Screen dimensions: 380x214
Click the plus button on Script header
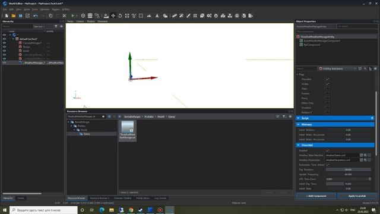(x=372, y=118)
